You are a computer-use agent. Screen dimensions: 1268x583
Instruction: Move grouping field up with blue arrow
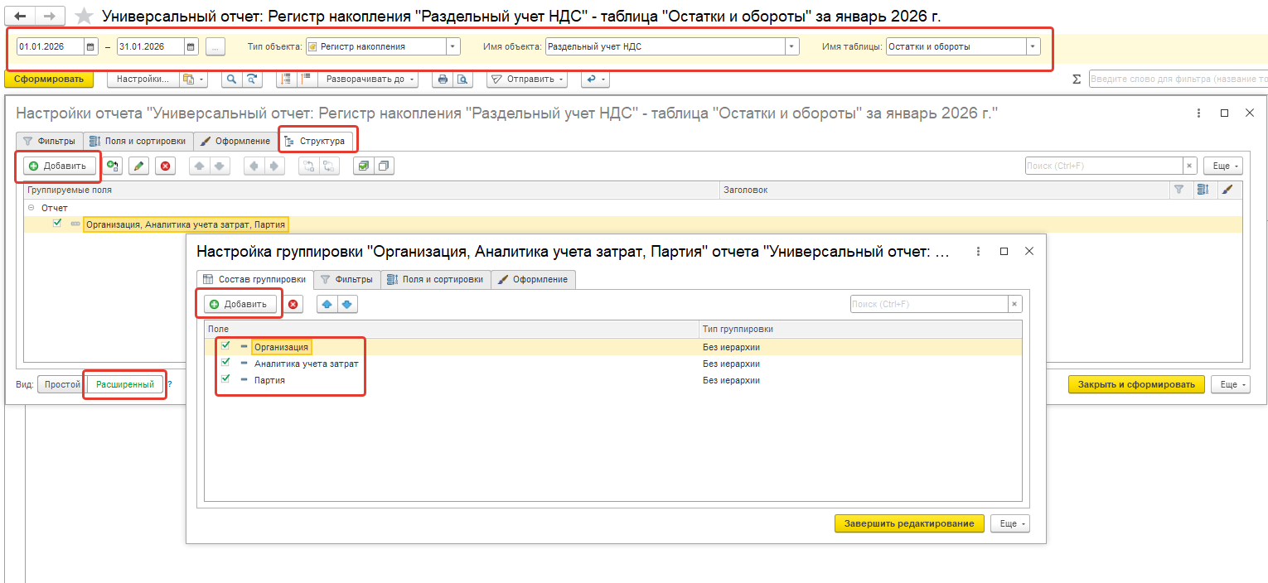click(x=327, y=304)
